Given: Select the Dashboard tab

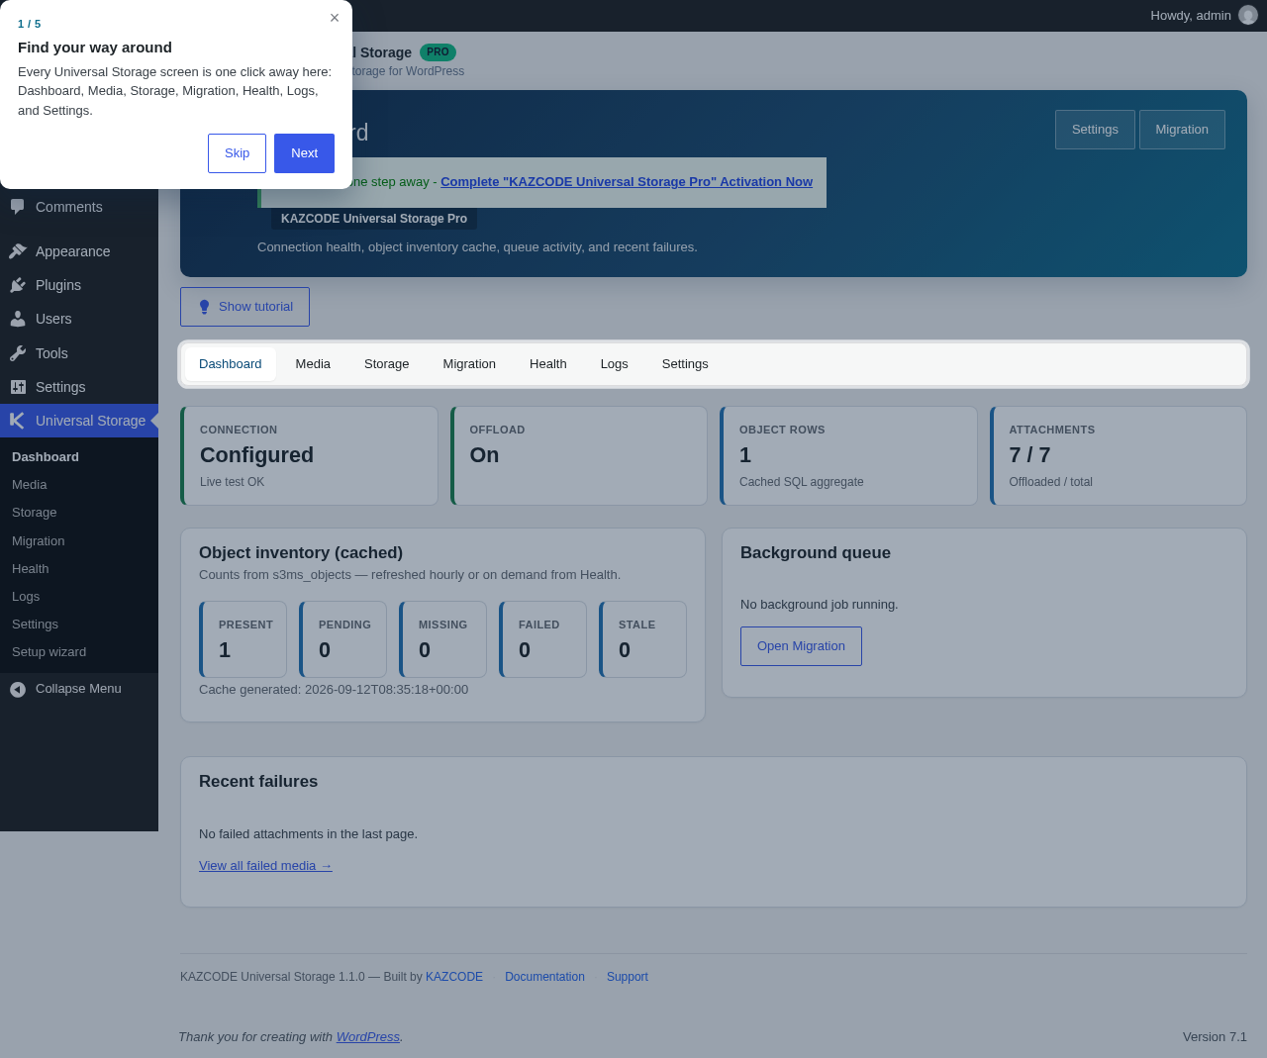Looking at the screenshot, I should tap(230, 364).
